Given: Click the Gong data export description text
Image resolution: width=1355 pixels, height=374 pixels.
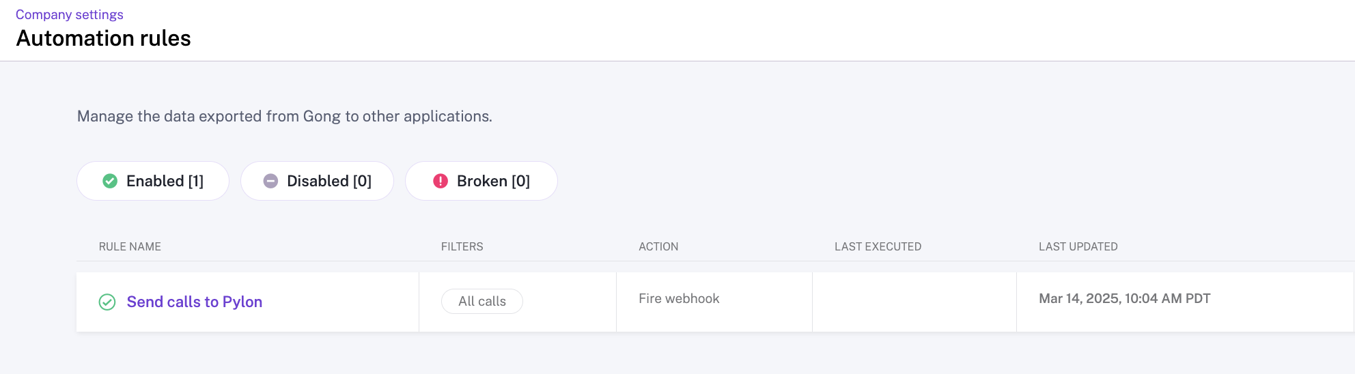Looking at the screenshot, I should (x=284, y=116).
